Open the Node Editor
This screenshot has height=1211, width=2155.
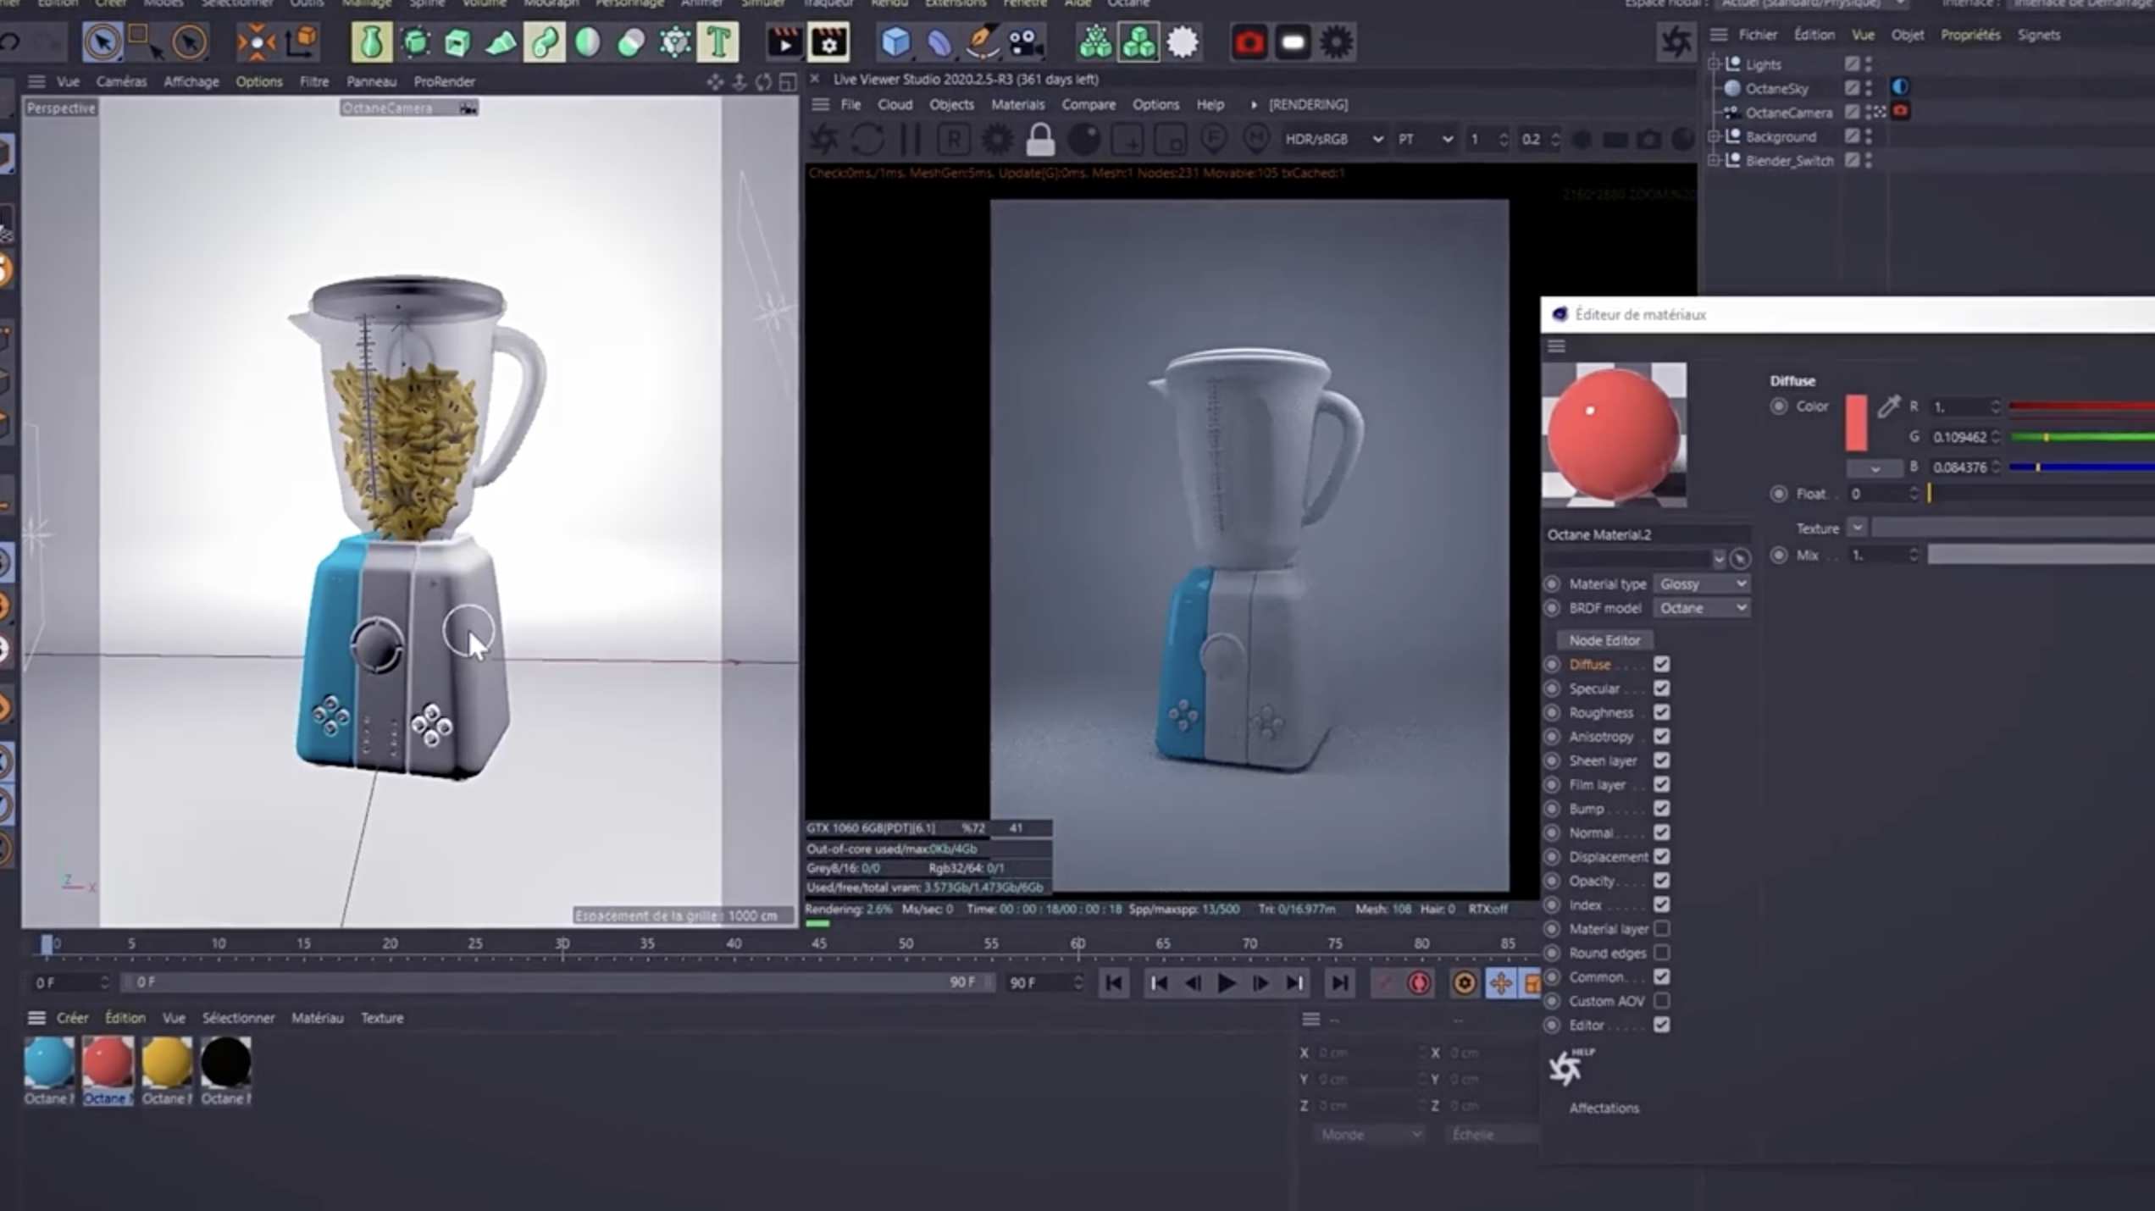(1604, 639)
